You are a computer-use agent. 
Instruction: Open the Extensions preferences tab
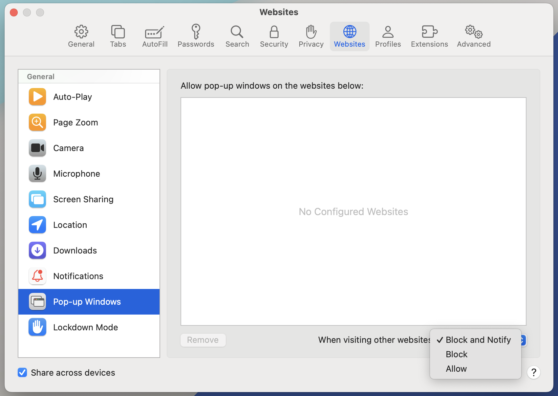pos(429,36)
